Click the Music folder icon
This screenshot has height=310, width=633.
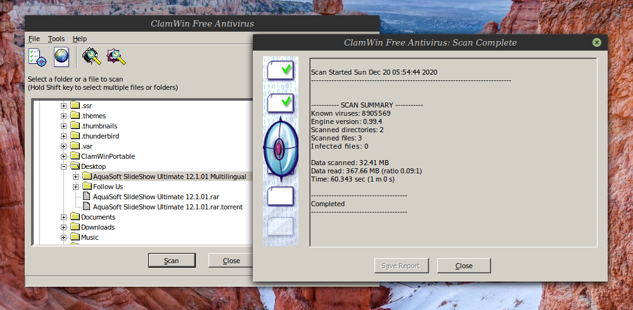coord(75,237)
